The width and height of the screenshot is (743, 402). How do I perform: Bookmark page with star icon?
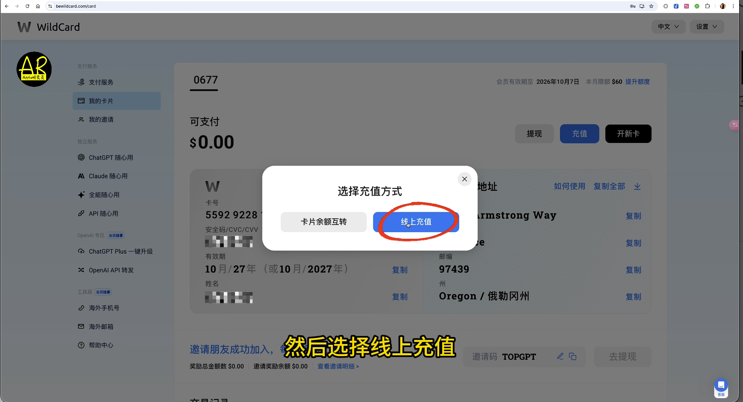(651, 6)
